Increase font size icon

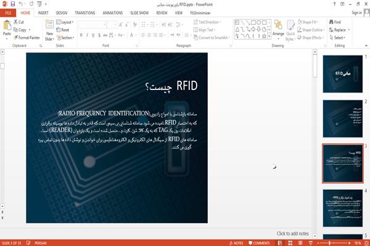[121, 25]
